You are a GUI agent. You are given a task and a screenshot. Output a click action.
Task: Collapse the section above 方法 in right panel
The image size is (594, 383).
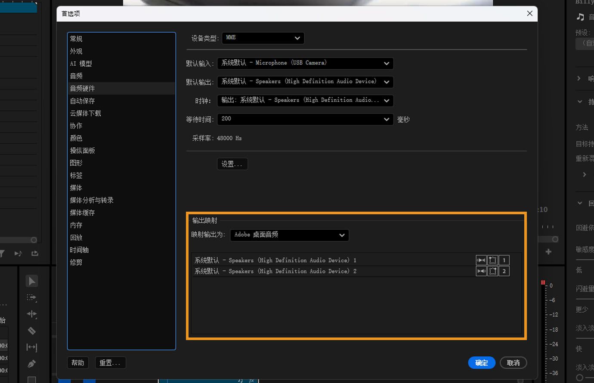(580, 102)
